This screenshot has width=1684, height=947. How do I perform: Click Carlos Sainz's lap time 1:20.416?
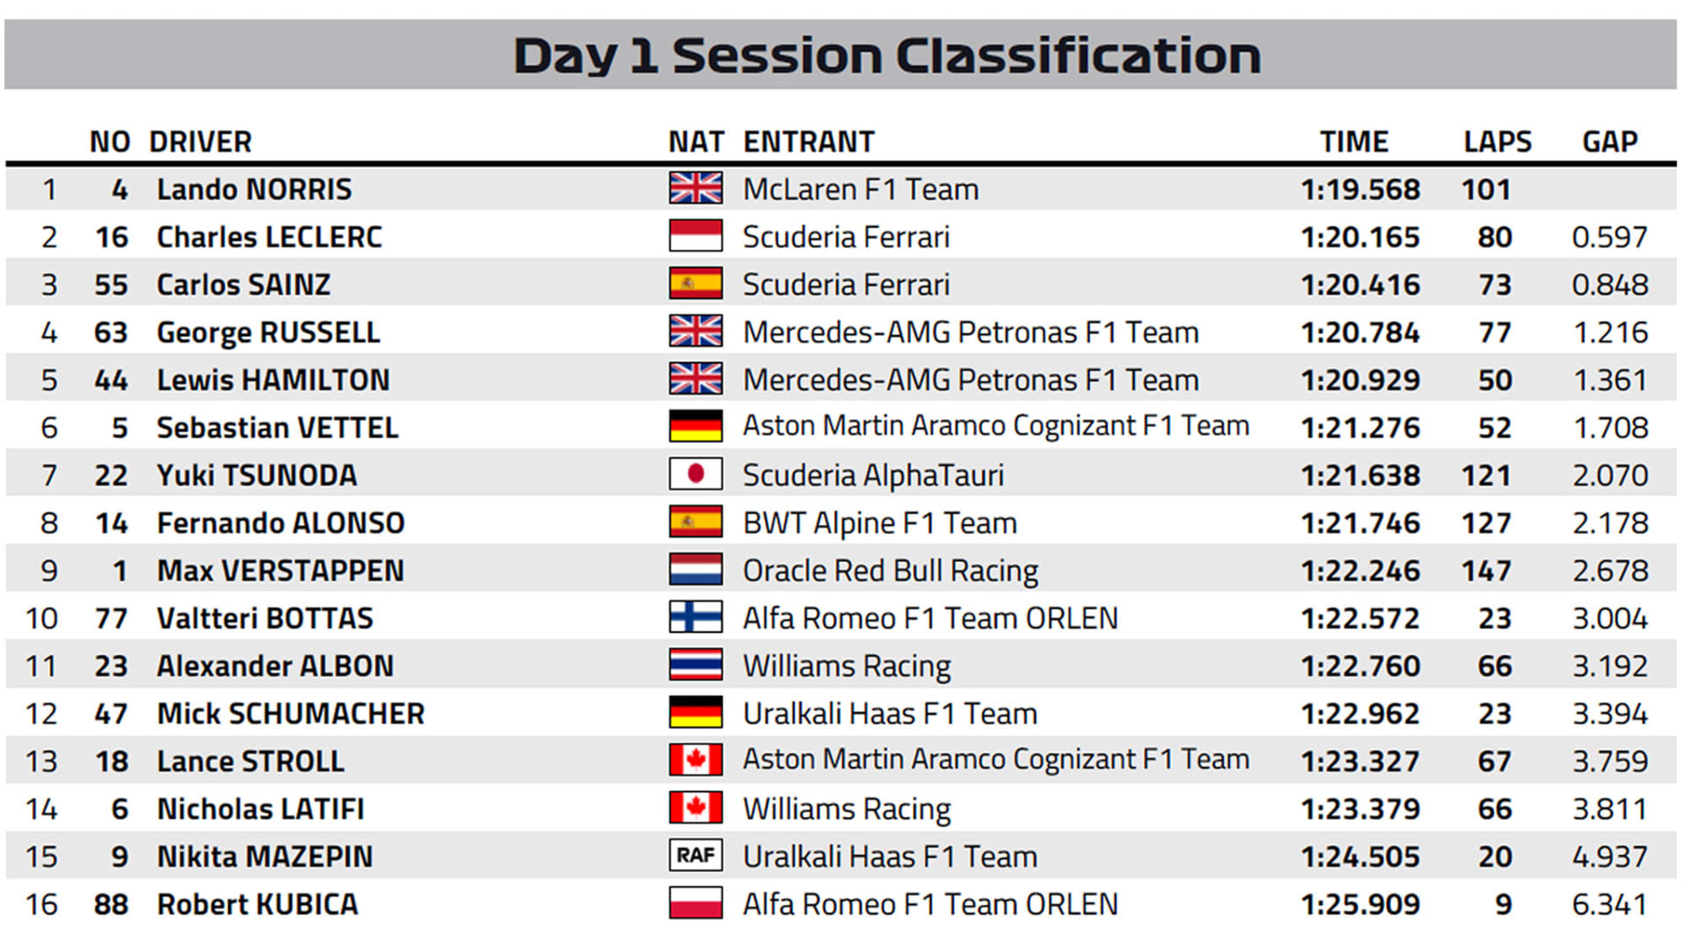coord(1360,284)
